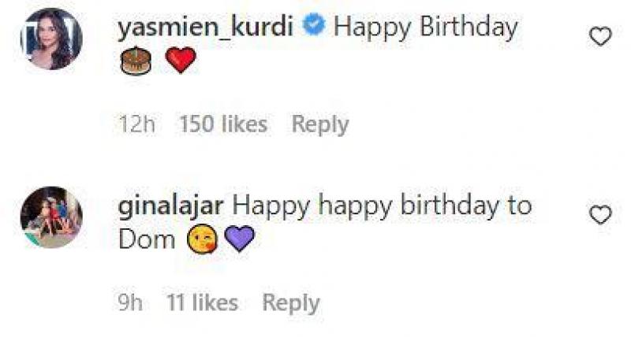The height and width of the screenshot is (337, 631).
Task: Like yasmien_kurdi's Happy Birthday comment
Action: [600, 36]
